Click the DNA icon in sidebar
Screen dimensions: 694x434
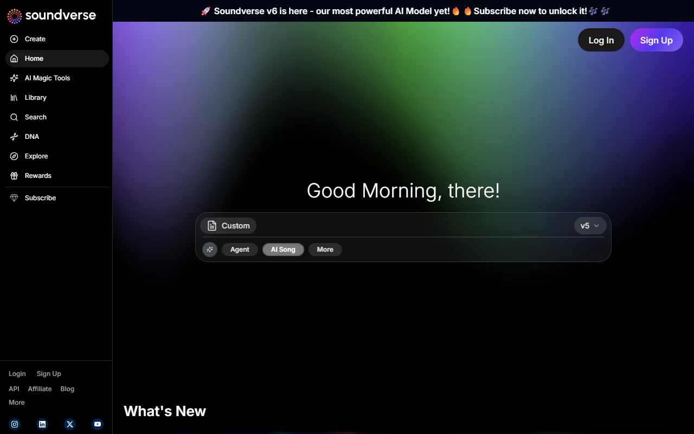pos(14,137)
